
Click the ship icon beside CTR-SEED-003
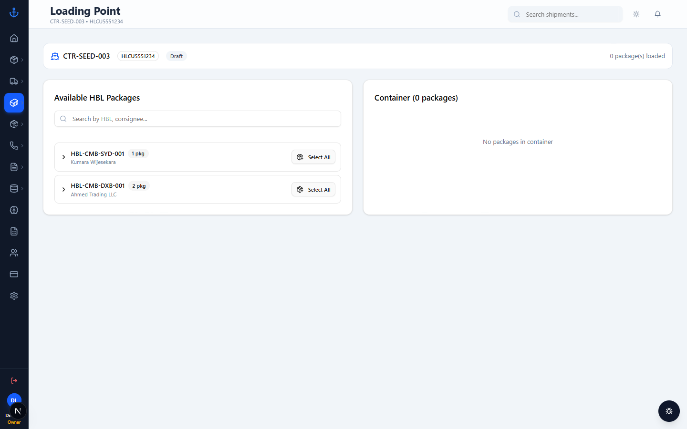point(55,56)
